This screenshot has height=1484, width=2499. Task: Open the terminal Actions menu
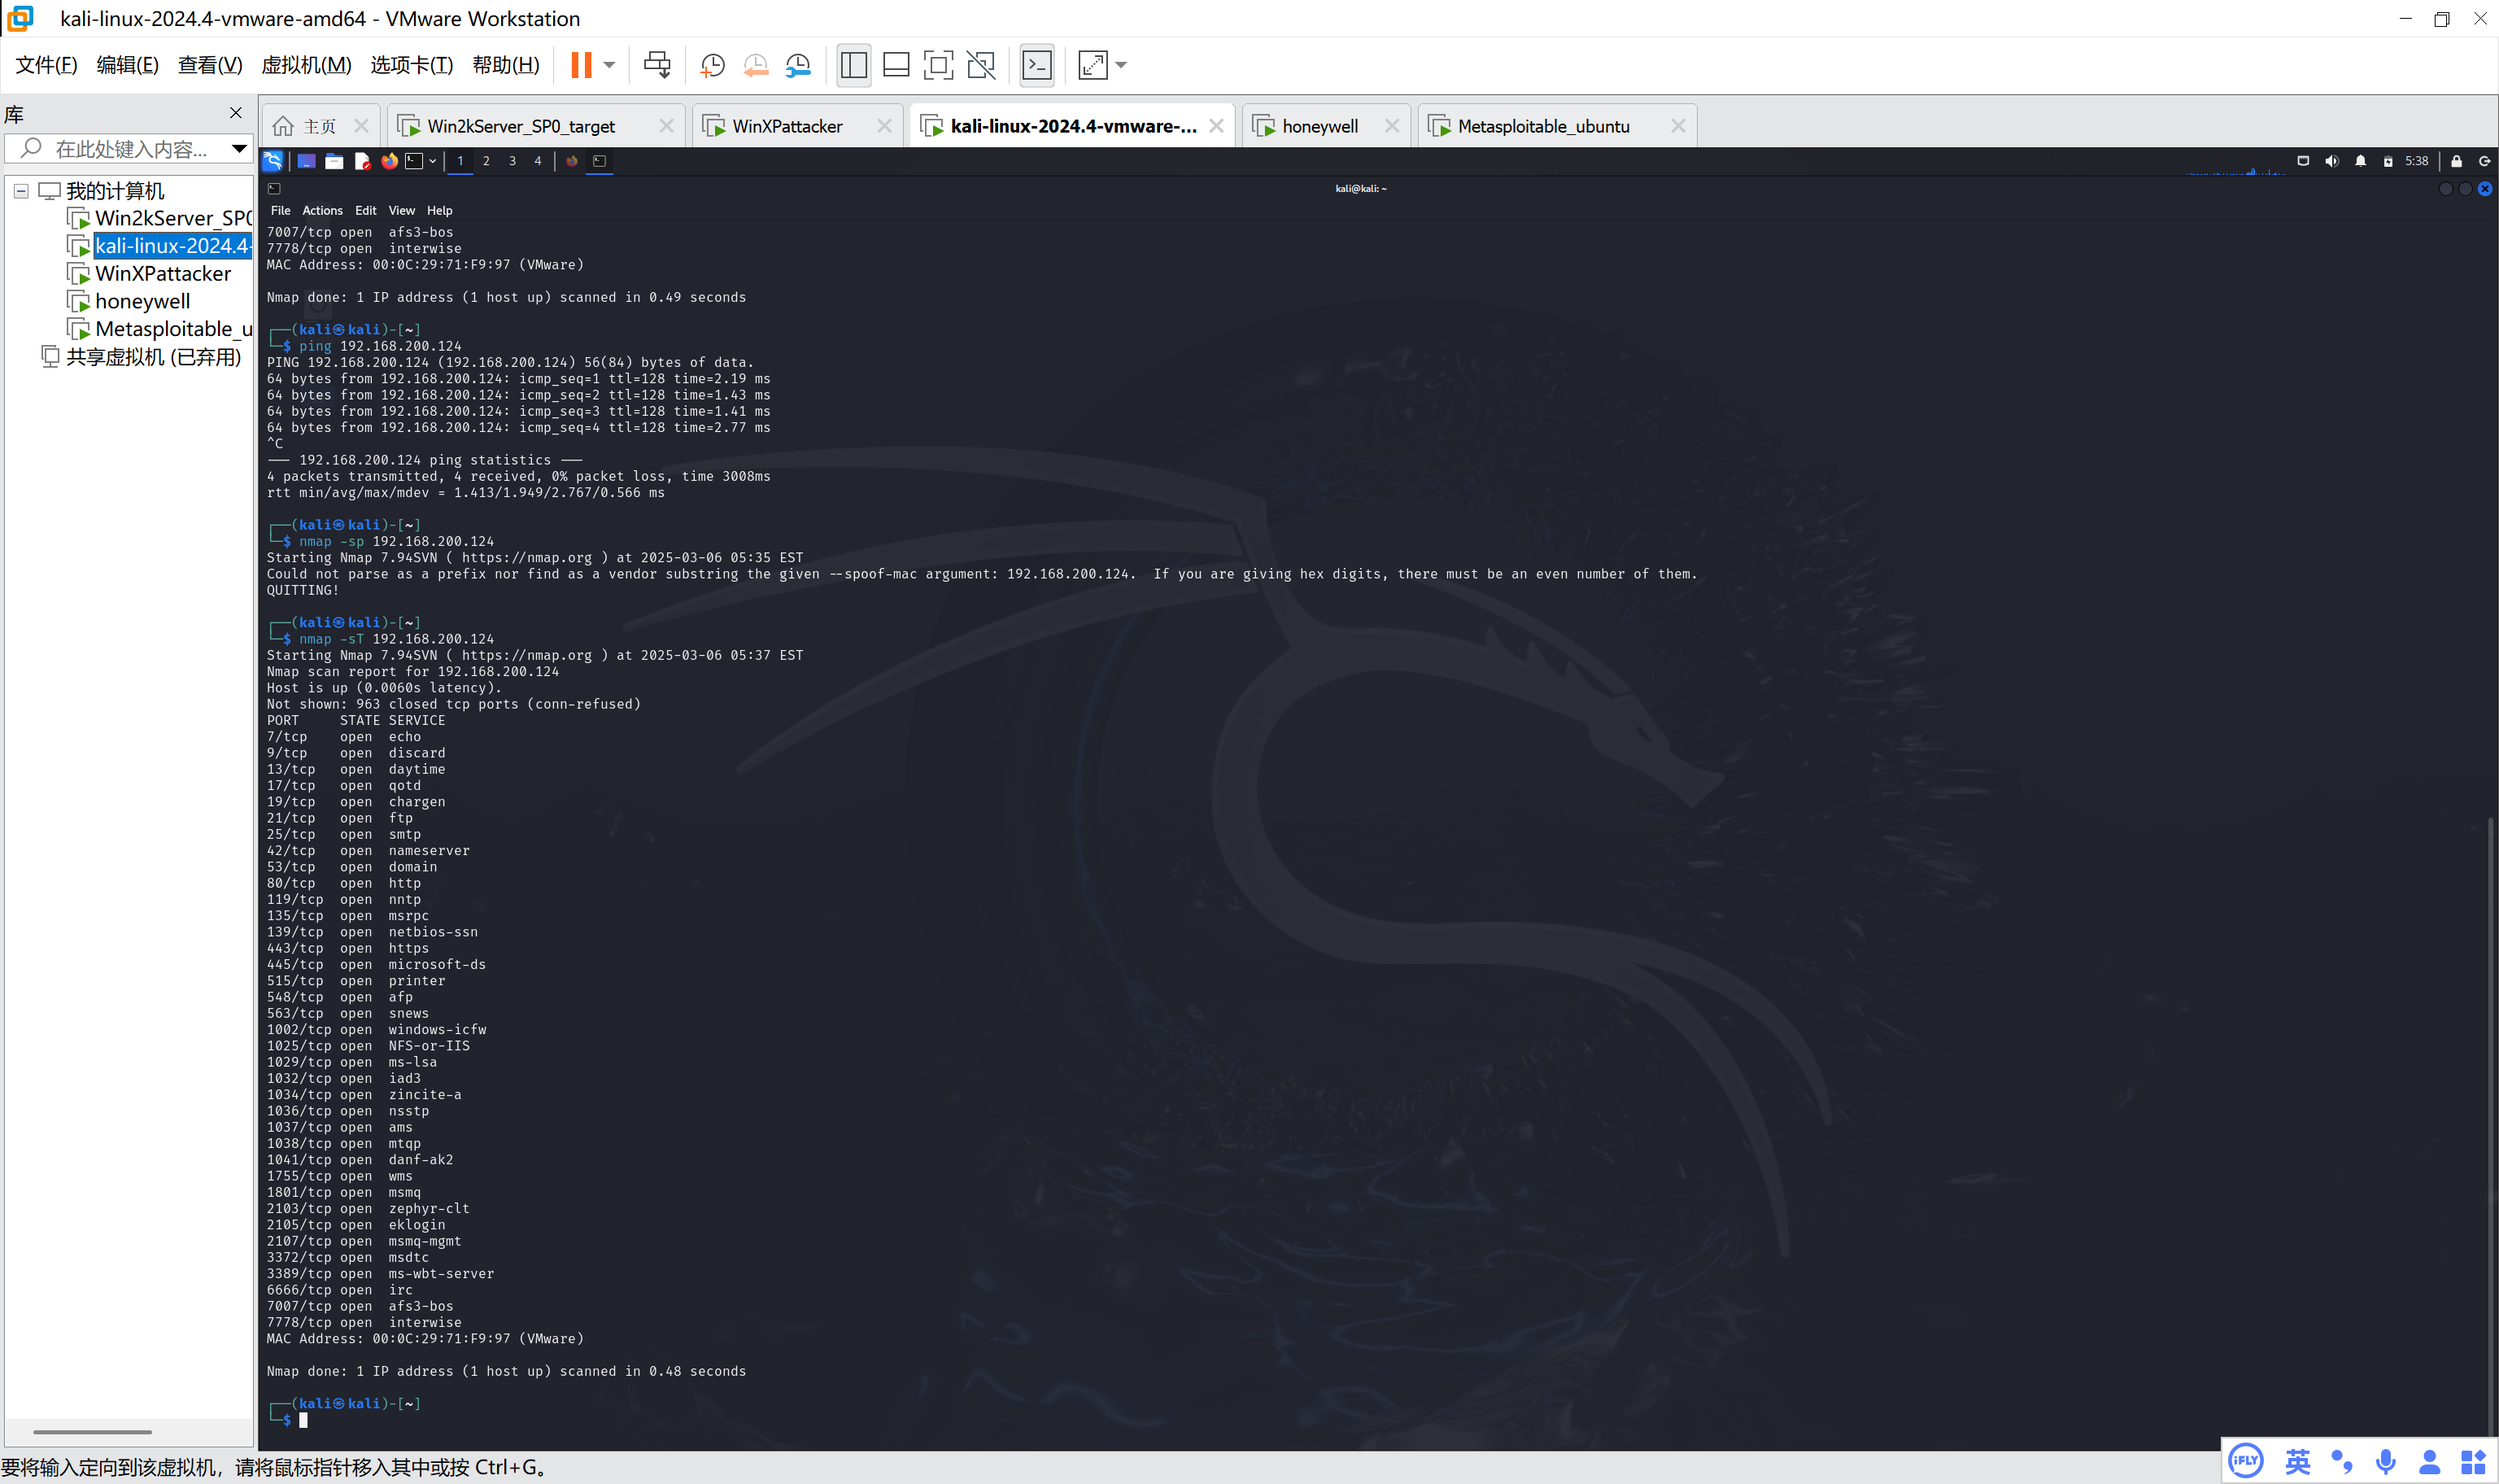click(322, 211)
